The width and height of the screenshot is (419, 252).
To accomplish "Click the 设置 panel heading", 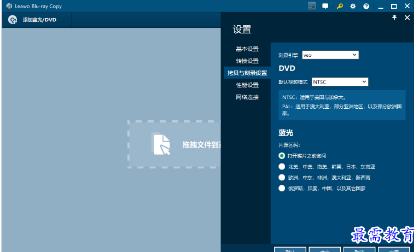I will coord(242,30).
